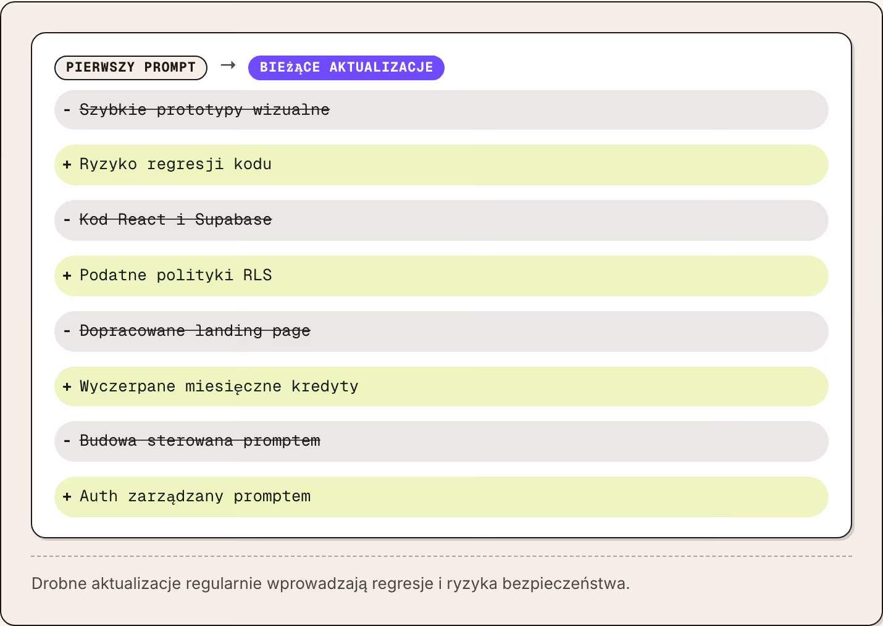The image size is (883, 626).
Task: Click the green row 'Ryzyko regresji kodu'
Action: (x=441, y=165)
